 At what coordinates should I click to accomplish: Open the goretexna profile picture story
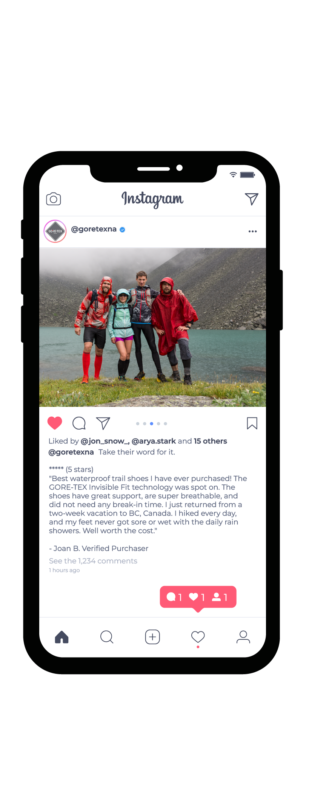pyautogui.click(x=55, y=231)
